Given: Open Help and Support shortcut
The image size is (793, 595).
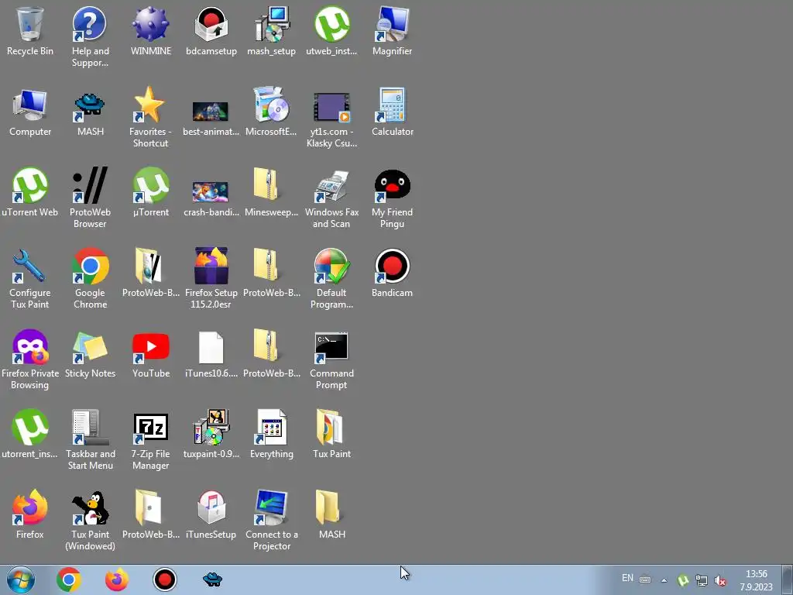Looking at the screenshot, I should 90,24.
